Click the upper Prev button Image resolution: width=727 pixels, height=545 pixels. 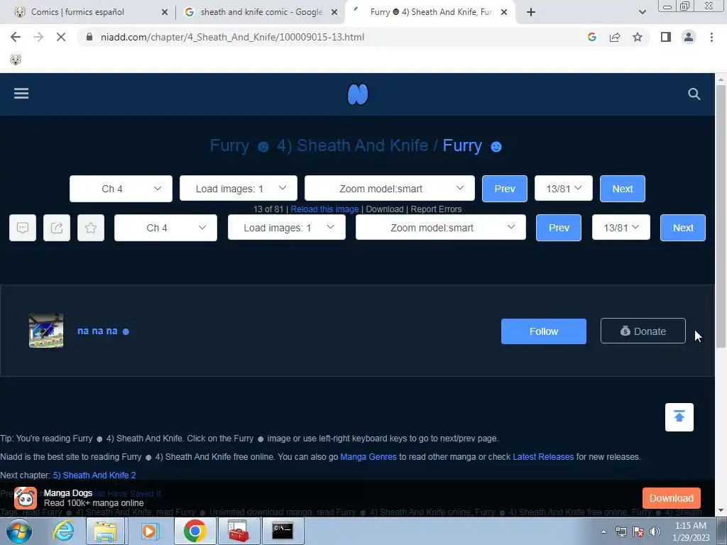(505, 189)
